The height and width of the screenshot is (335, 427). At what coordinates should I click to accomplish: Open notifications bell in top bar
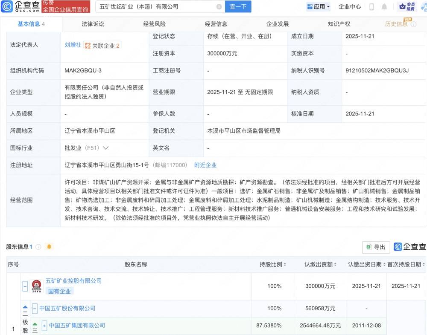384,7
